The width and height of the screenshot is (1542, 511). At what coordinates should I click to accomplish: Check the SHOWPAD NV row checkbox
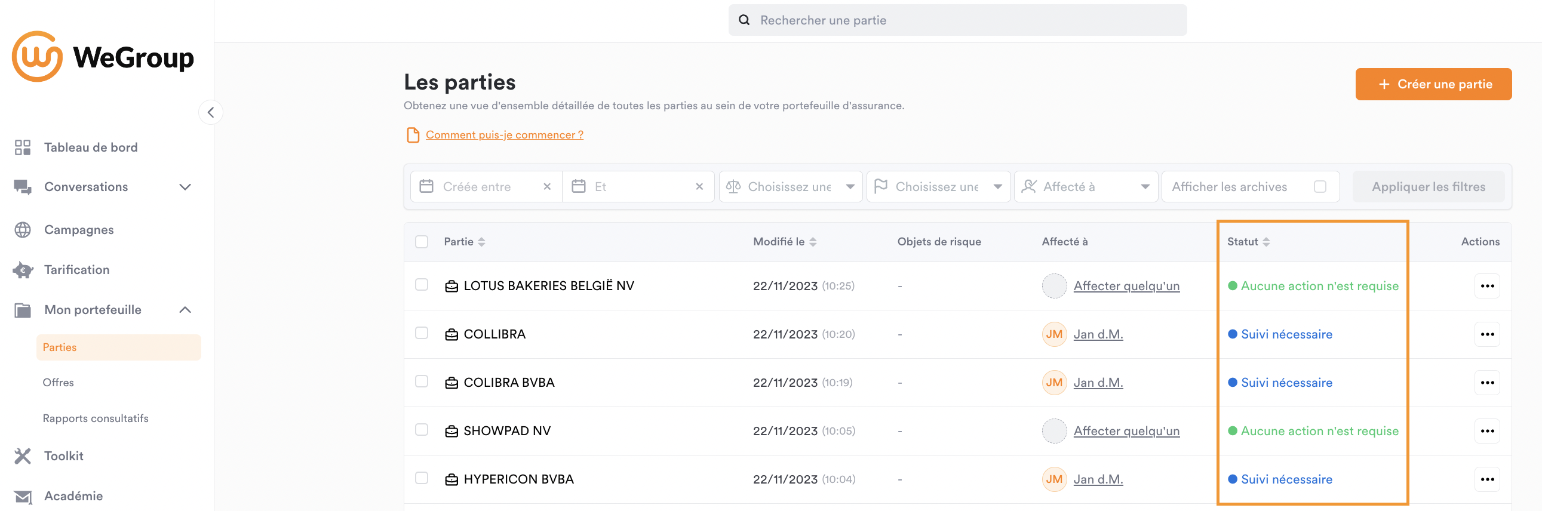422,430
